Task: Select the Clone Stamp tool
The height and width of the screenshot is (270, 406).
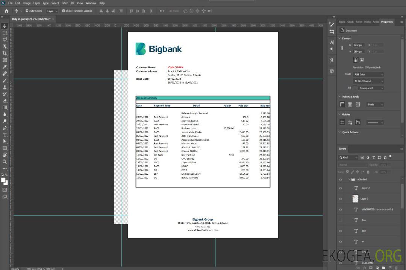Action: [x=5, y=87]
